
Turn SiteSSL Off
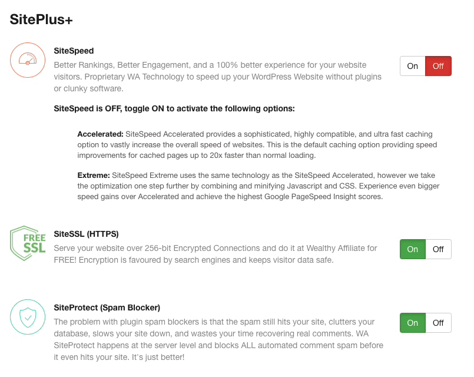click(x=438, y=249)
